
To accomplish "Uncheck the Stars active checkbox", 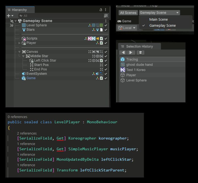I will 106,30.
